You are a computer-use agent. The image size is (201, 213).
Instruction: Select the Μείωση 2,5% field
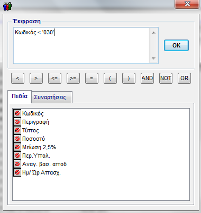click(x=39, y=147)
